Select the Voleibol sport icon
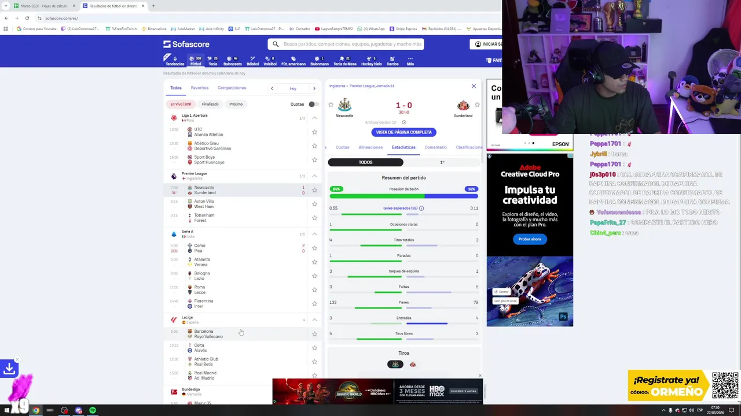 tap(270, 60)
